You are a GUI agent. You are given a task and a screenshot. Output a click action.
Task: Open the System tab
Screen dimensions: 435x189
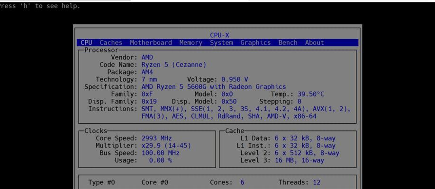click(x=221, y=43)
